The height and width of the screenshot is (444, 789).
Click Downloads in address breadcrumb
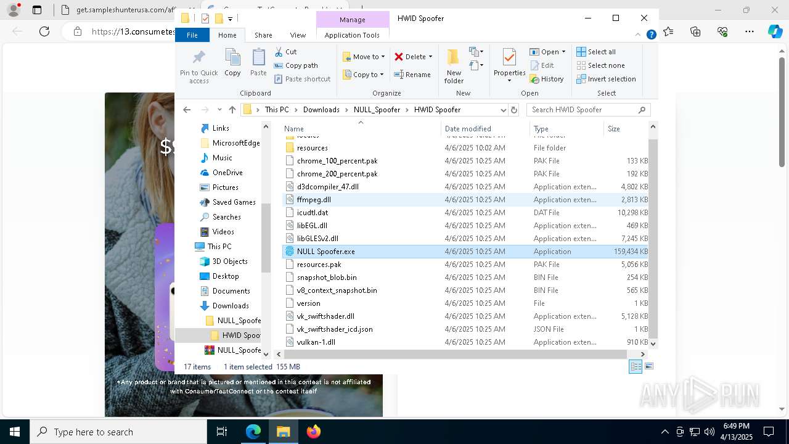tap(321, 110)
